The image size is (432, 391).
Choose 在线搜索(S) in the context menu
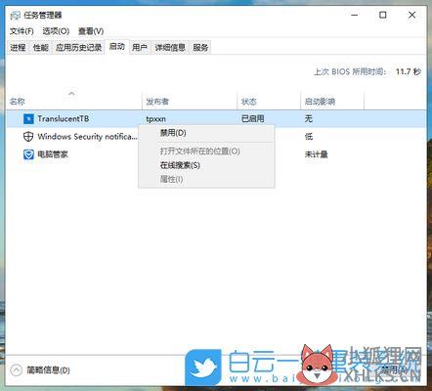coord(180,165)
